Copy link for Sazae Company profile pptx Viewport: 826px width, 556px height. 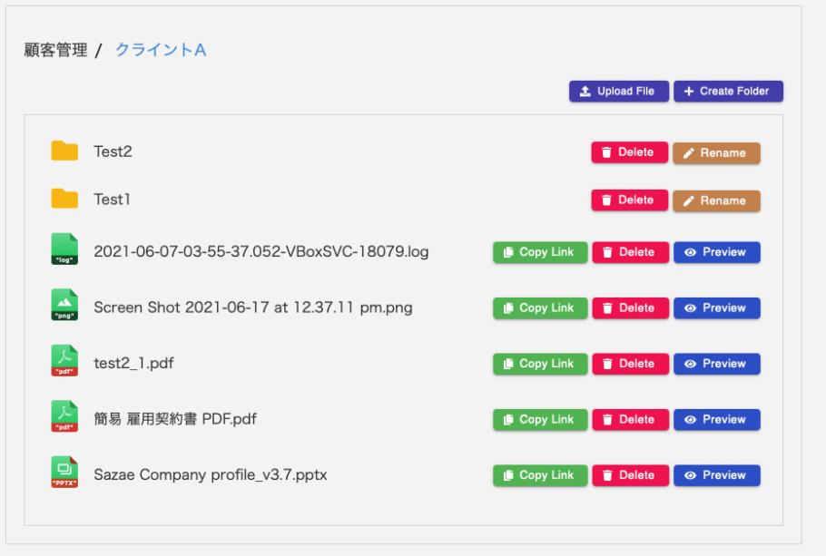pos(539,475)
